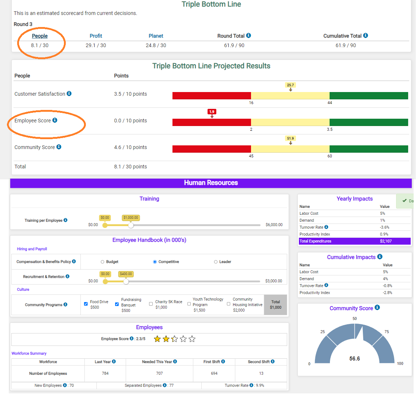
Task: Enable the Charity 5K Race checkbox
Action: click(151, 304)
